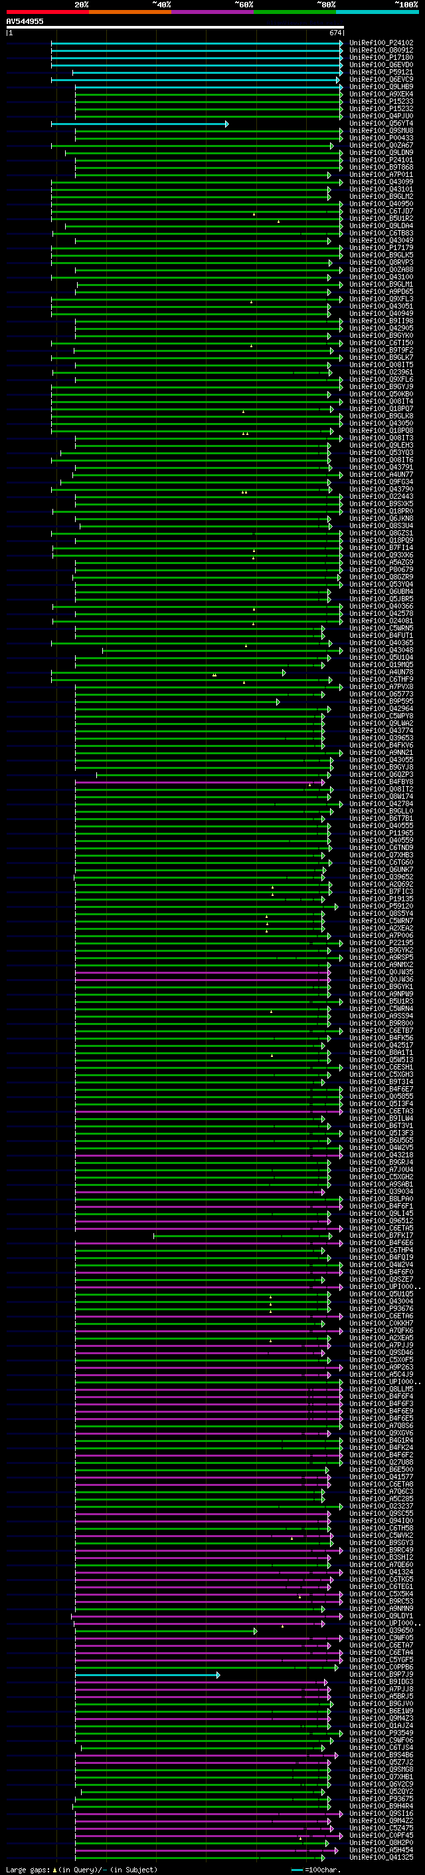The image size is (425, 1875).
Task: Click the green alignment bar of UniRef100_B7FKI7
Action: pyautogui.click(x=242, y=1236)
